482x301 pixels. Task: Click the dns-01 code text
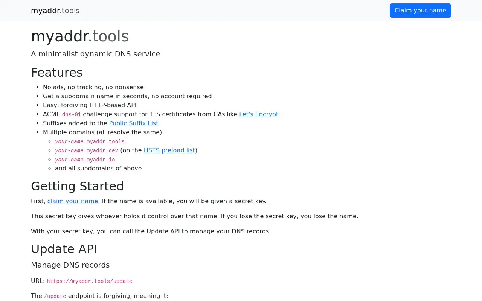[72, 114]
